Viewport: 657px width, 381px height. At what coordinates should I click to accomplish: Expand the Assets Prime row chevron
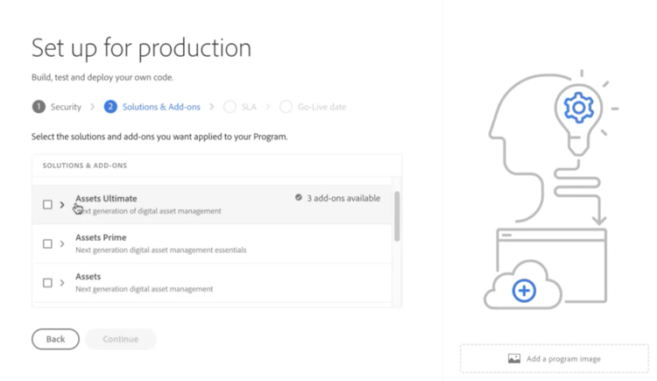[62, 243]
